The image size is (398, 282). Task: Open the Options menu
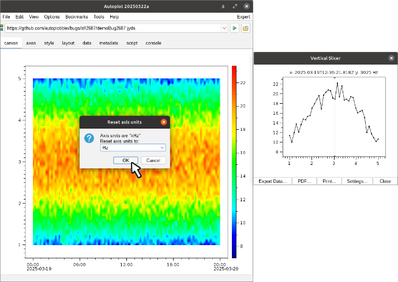point(52,17)
